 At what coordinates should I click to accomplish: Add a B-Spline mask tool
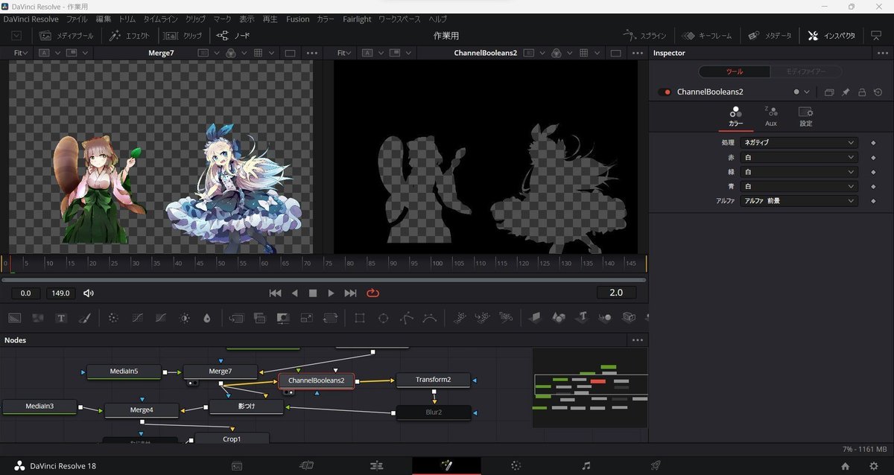429,318
